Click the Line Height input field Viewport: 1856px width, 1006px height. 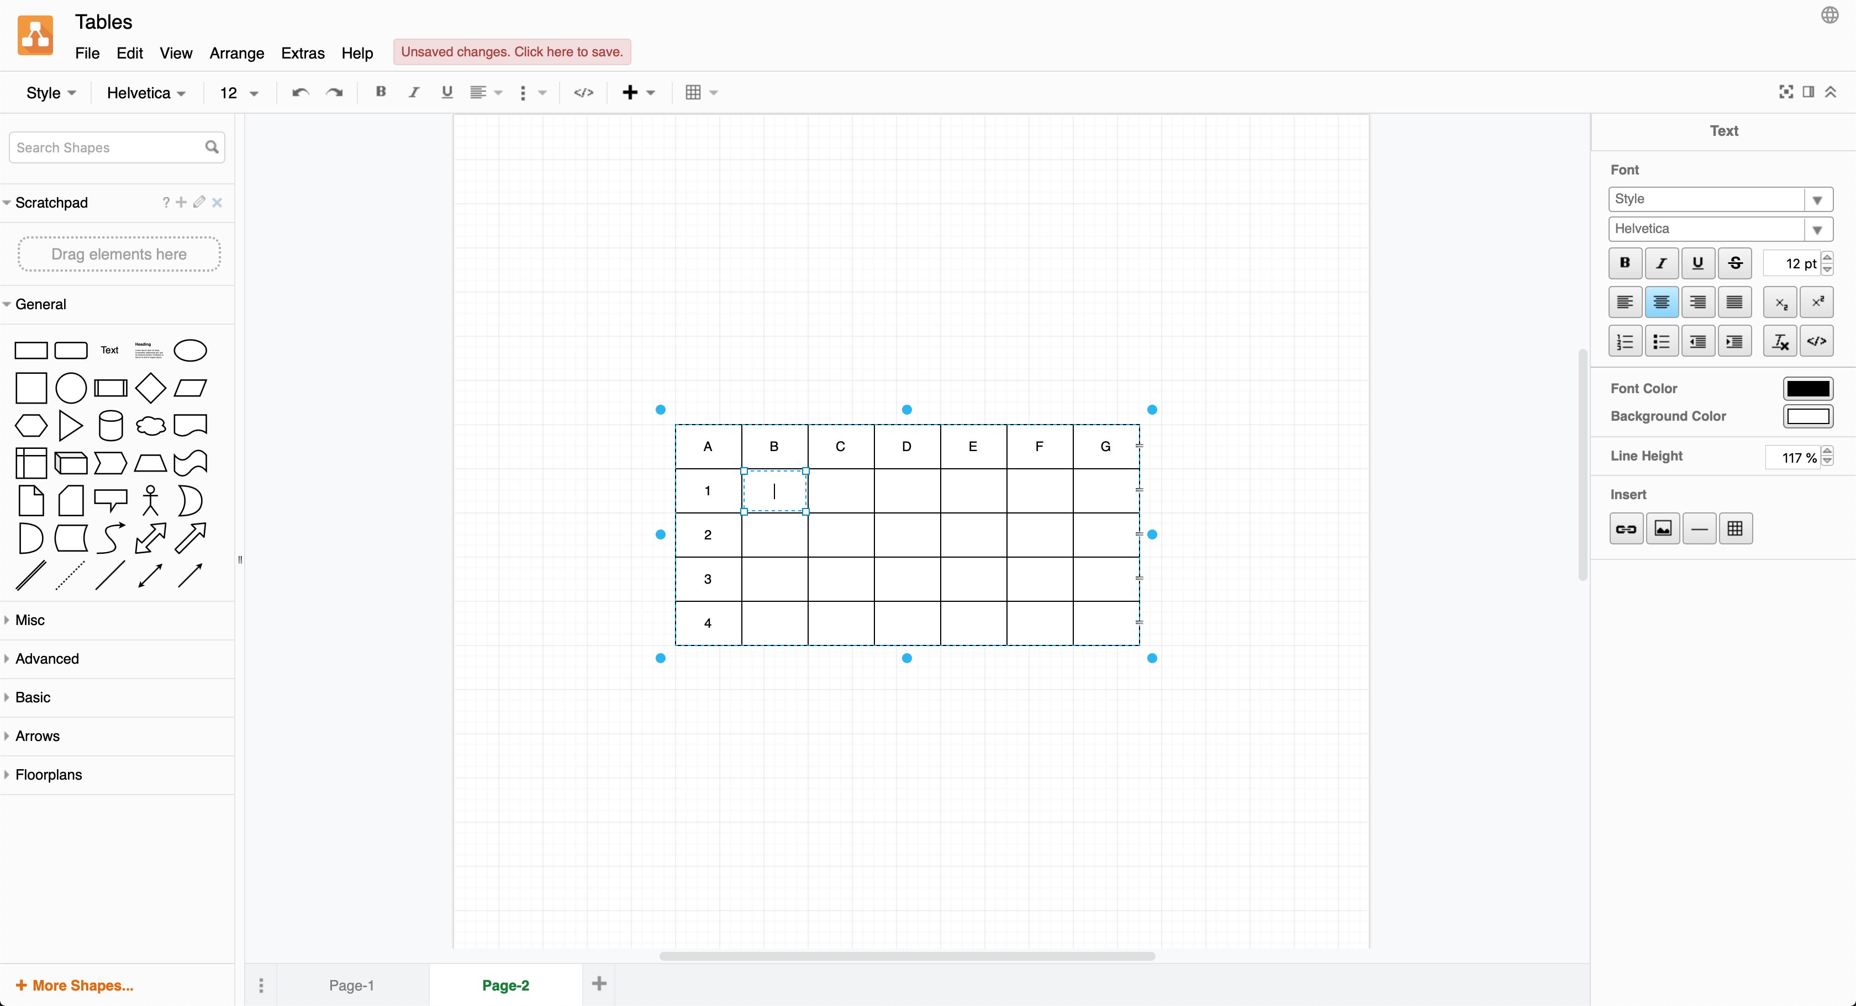coord(1794,456)
